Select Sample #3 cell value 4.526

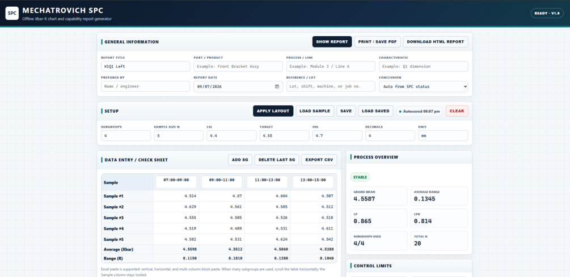[x=267, y=218]
